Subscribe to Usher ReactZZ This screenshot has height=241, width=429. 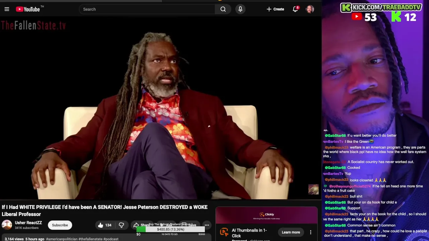[60, 225]
